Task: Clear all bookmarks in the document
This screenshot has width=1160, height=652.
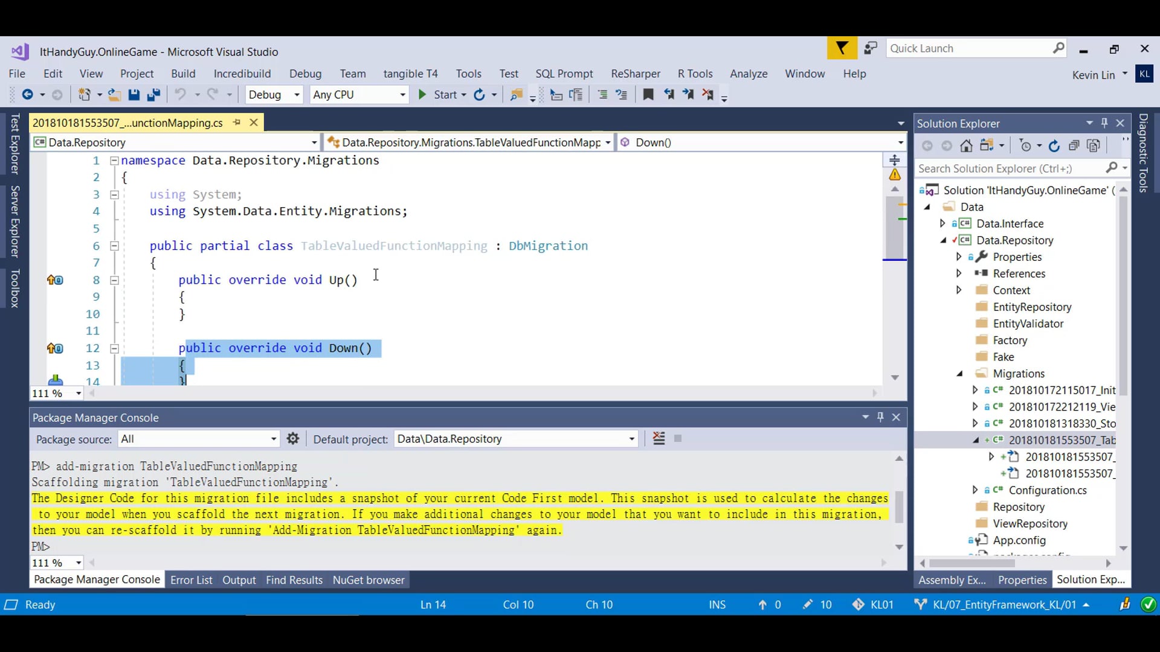Action: pyautogui.click(x=708, y=95)
